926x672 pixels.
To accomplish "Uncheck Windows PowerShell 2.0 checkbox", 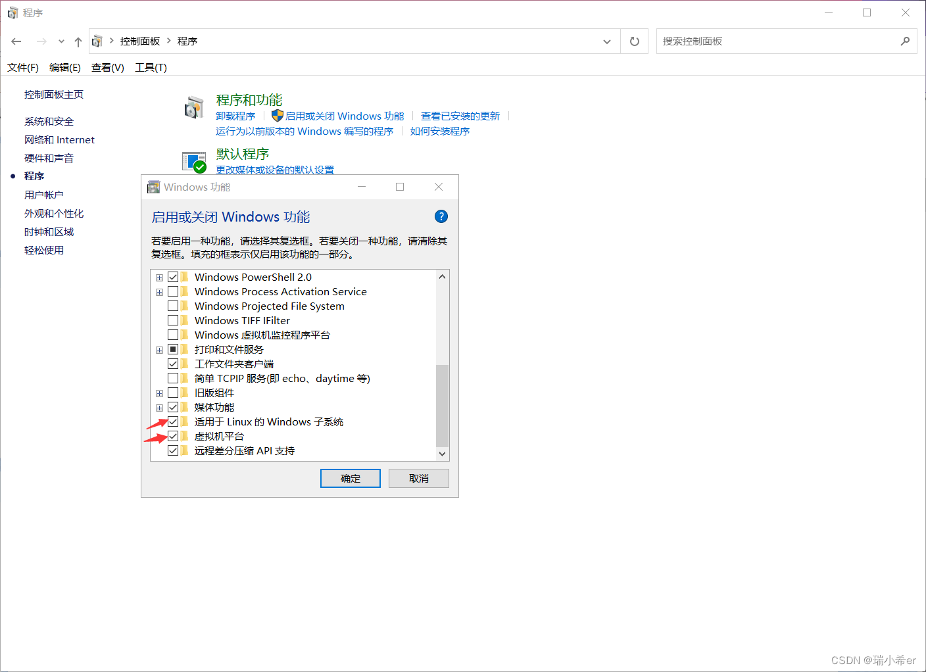I will point(173,277).
